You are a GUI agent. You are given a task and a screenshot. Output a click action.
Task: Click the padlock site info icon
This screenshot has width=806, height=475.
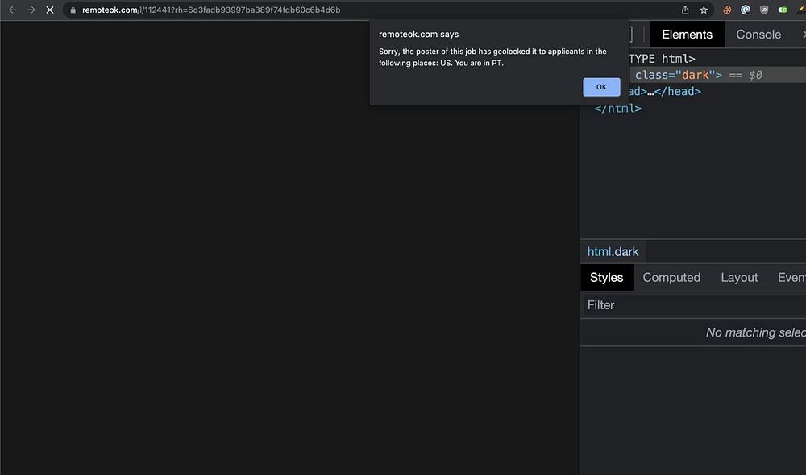(73, 10)
